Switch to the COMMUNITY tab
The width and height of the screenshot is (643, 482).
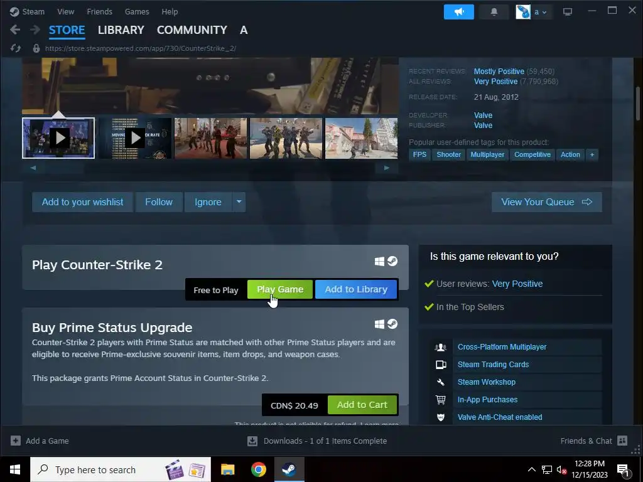(x=192, y=30)
